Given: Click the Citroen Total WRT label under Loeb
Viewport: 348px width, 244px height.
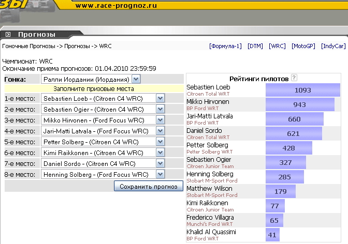Looking at the screenshot, I should (208, 94).
